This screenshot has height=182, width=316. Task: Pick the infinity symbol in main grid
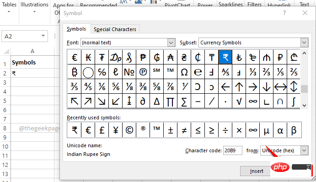tap(253, 101)
